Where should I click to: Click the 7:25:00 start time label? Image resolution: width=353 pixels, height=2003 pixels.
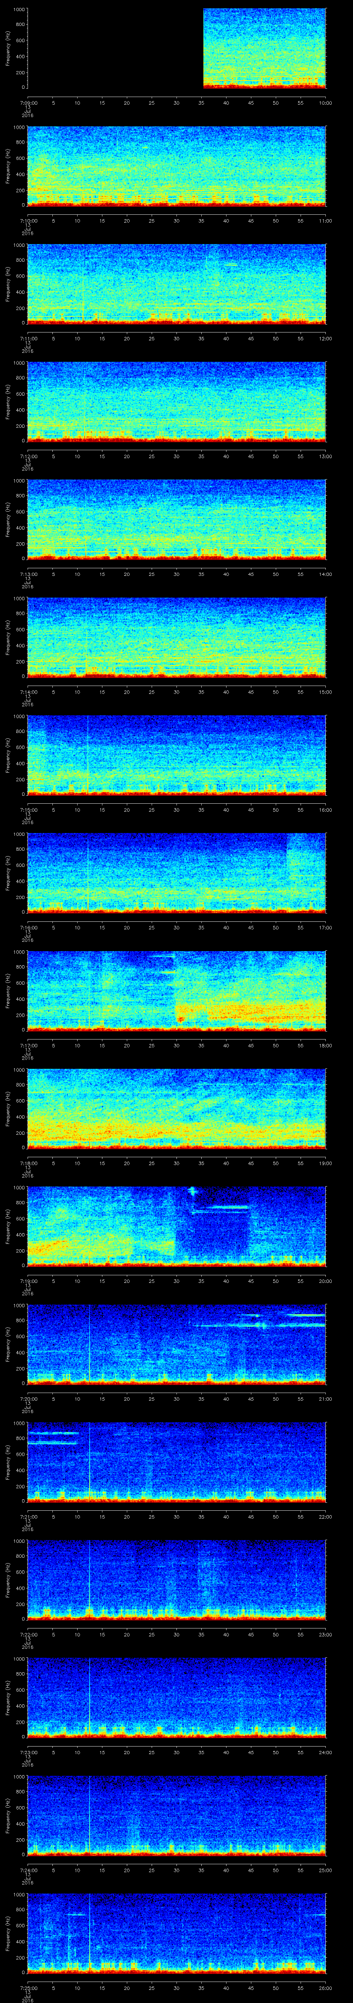tap(28, 1987)
